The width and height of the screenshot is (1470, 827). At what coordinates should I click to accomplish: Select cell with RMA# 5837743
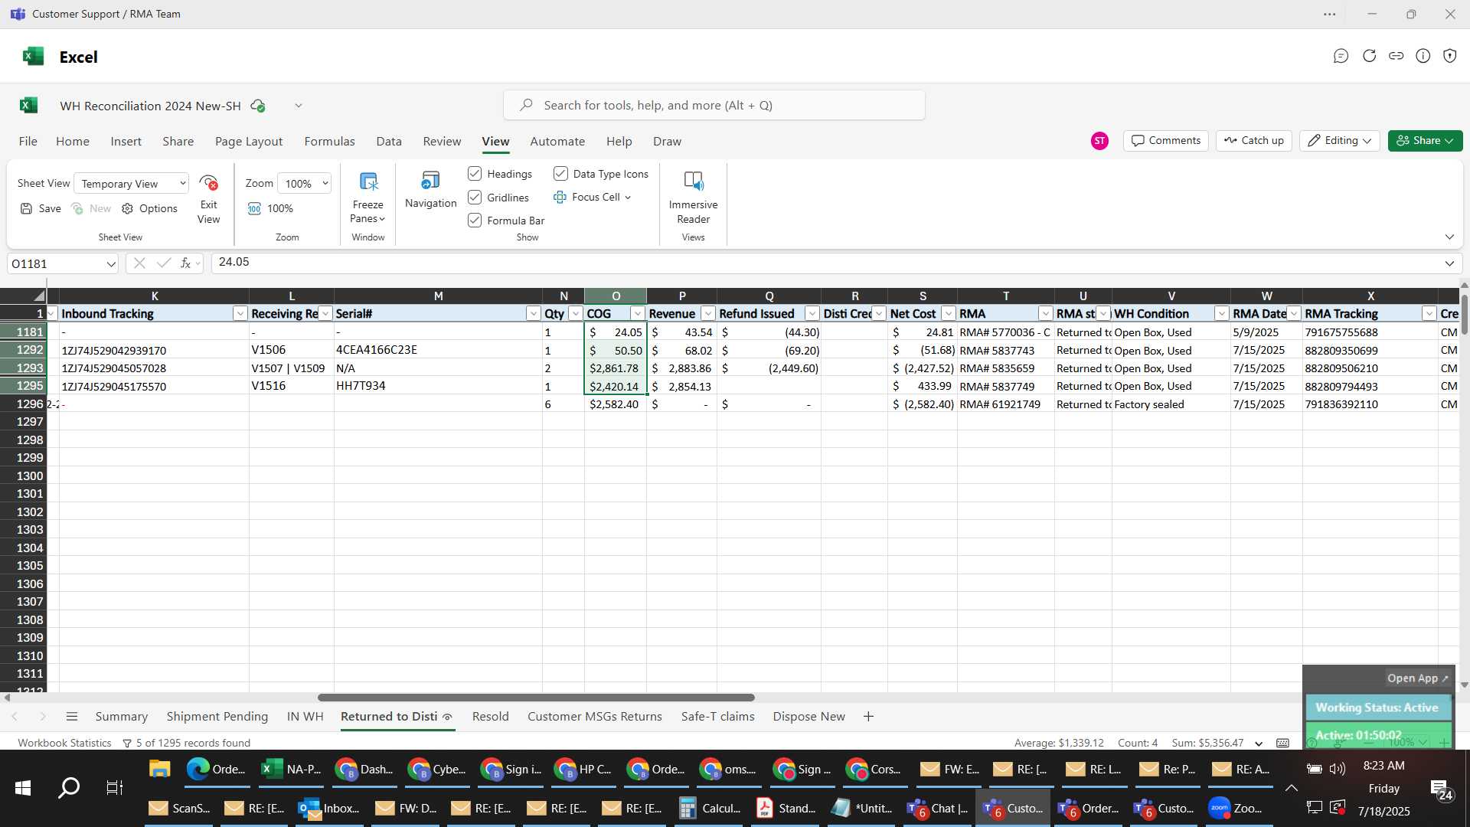pyautogui.click(x=1005, y=351)
